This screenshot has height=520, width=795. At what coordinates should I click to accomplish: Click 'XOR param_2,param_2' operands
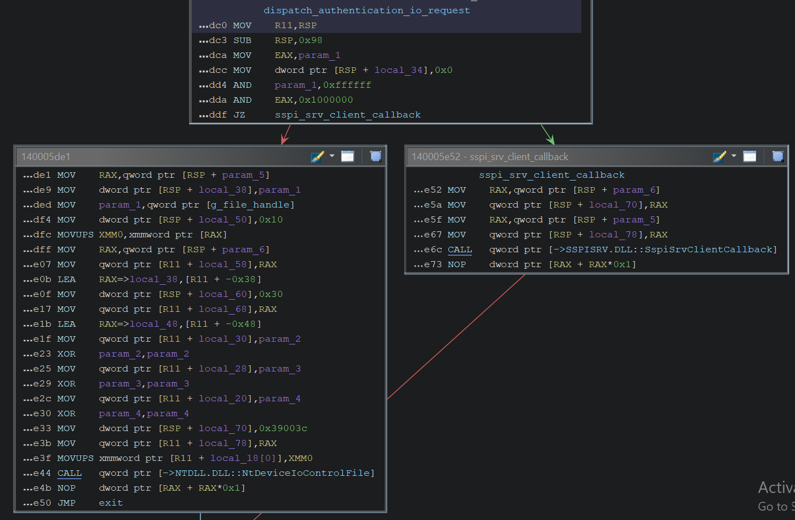144,354
